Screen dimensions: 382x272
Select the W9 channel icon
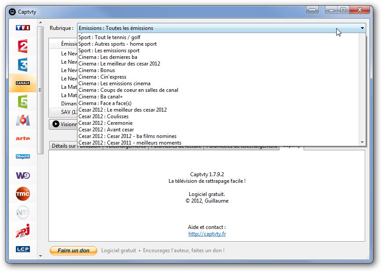22,175
